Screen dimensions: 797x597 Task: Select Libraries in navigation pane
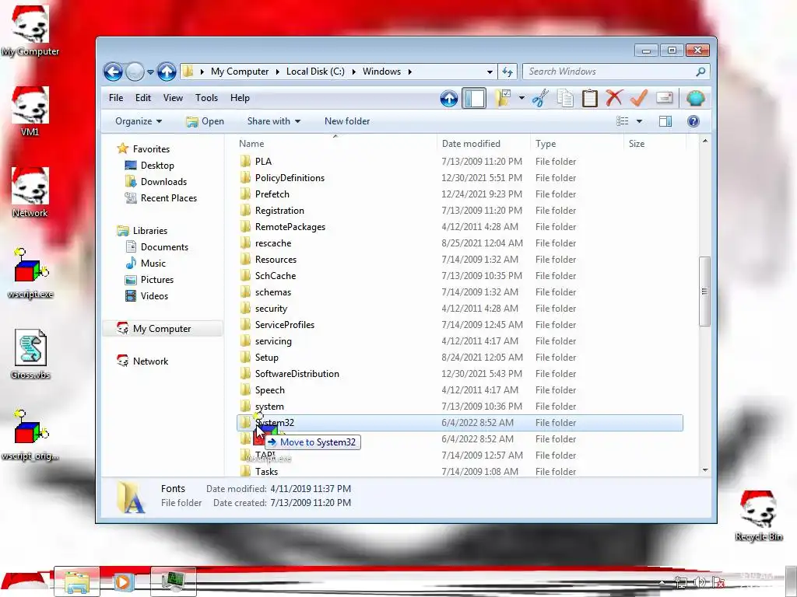point(150,230)
